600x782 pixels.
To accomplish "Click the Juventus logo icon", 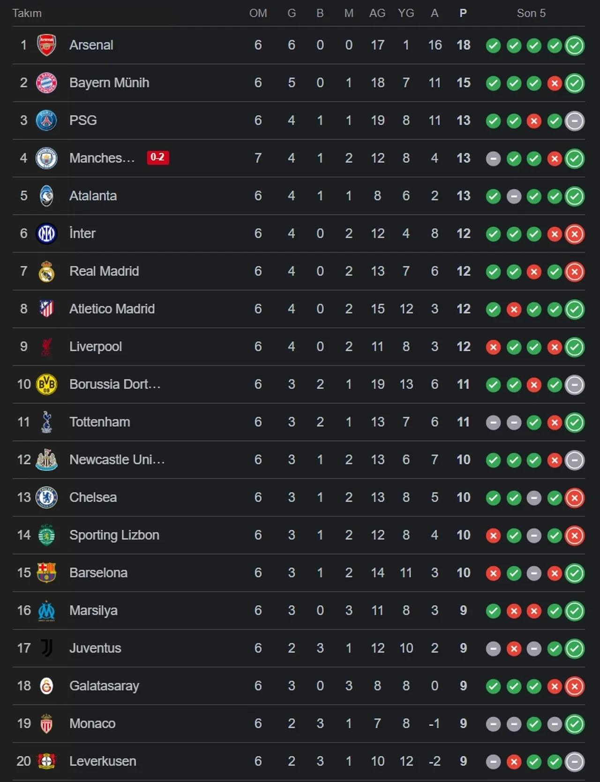I will (46, 648).
